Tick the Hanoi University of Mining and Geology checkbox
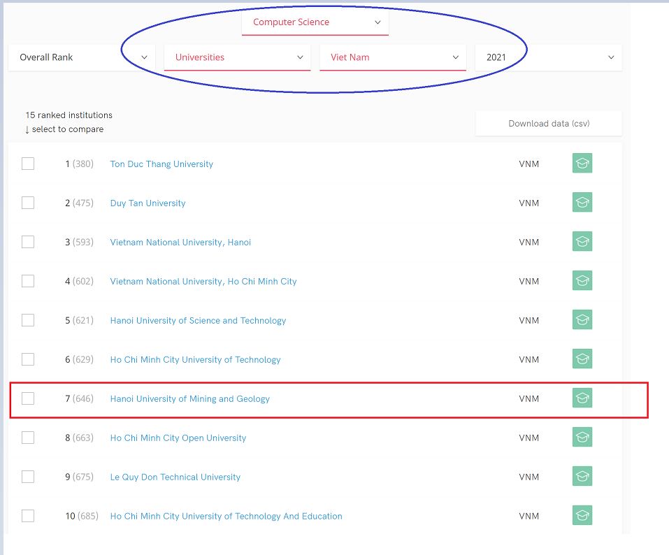 click(x=28, y=398)
